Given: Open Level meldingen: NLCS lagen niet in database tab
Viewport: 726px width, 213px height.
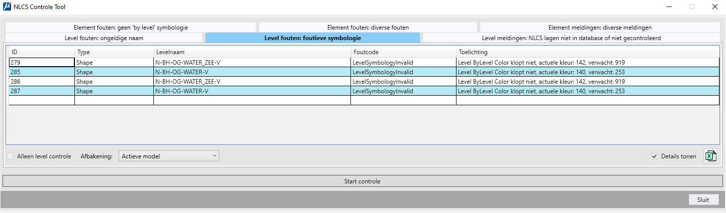Looking at the screenshot, I should point(571,38).
